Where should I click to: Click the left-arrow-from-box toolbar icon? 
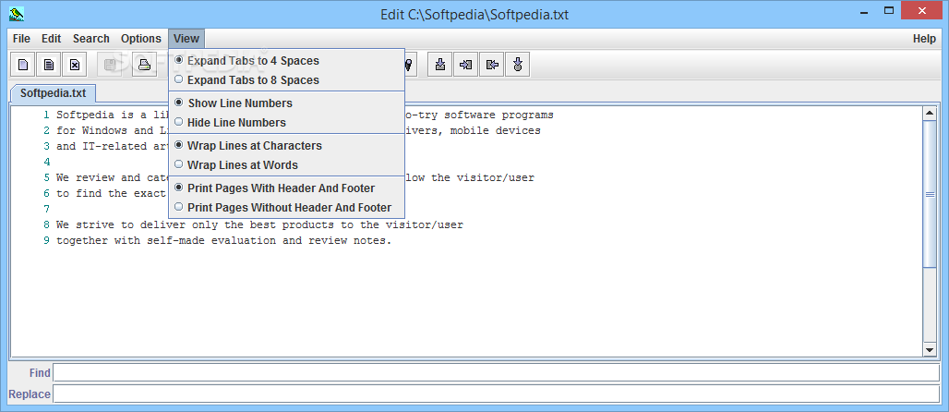[492, 65]
